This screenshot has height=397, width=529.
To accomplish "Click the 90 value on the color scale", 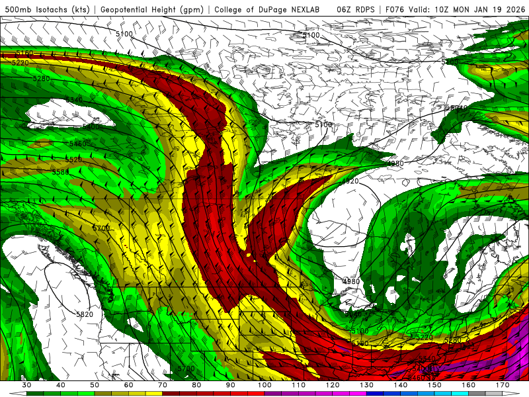I will (x=231, y=385).
